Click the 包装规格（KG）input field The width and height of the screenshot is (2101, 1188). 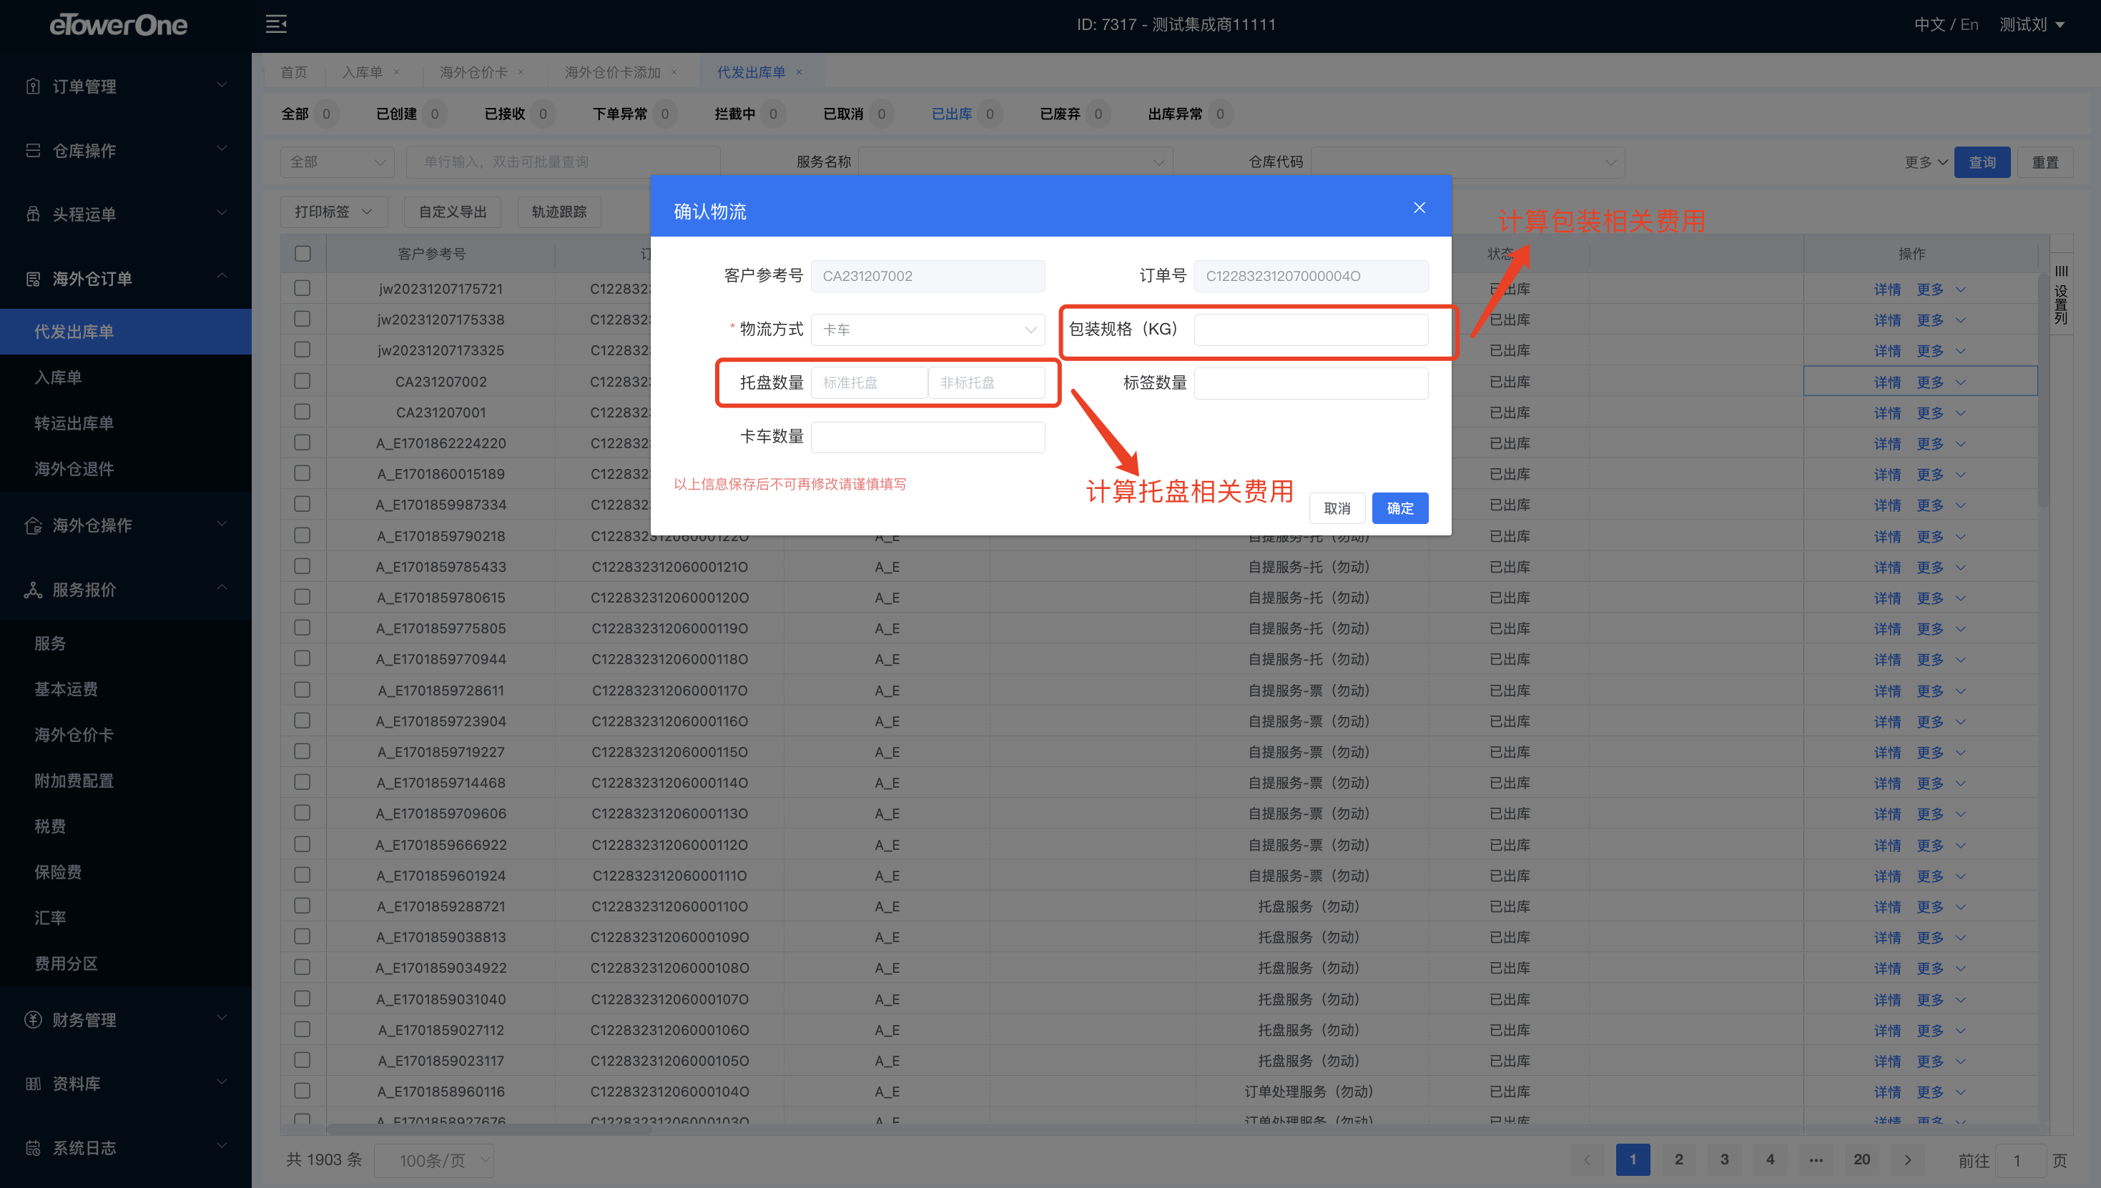[x=1311, y=330]
